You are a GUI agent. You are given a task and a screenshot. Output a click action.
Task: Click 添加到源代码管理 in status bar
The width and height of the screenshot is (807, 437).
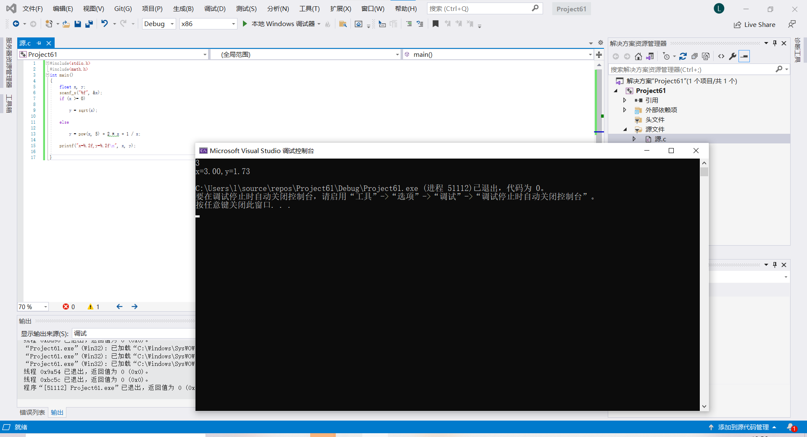(743, 427)
